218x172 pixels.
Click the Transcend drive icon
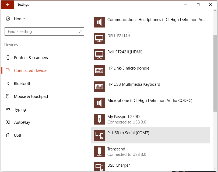tap(99, 152)
